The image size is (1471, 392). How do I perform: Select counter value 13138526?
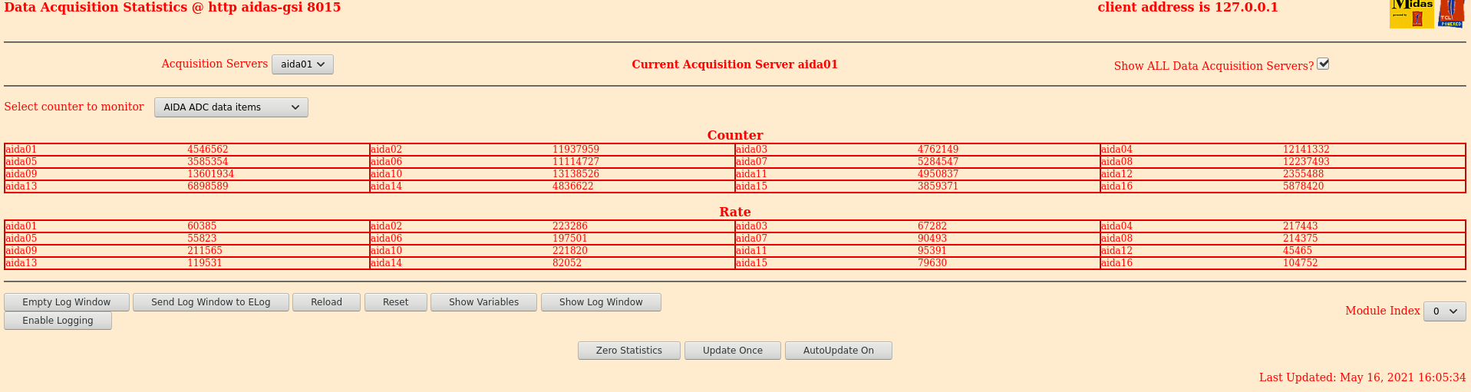point(576,174)
